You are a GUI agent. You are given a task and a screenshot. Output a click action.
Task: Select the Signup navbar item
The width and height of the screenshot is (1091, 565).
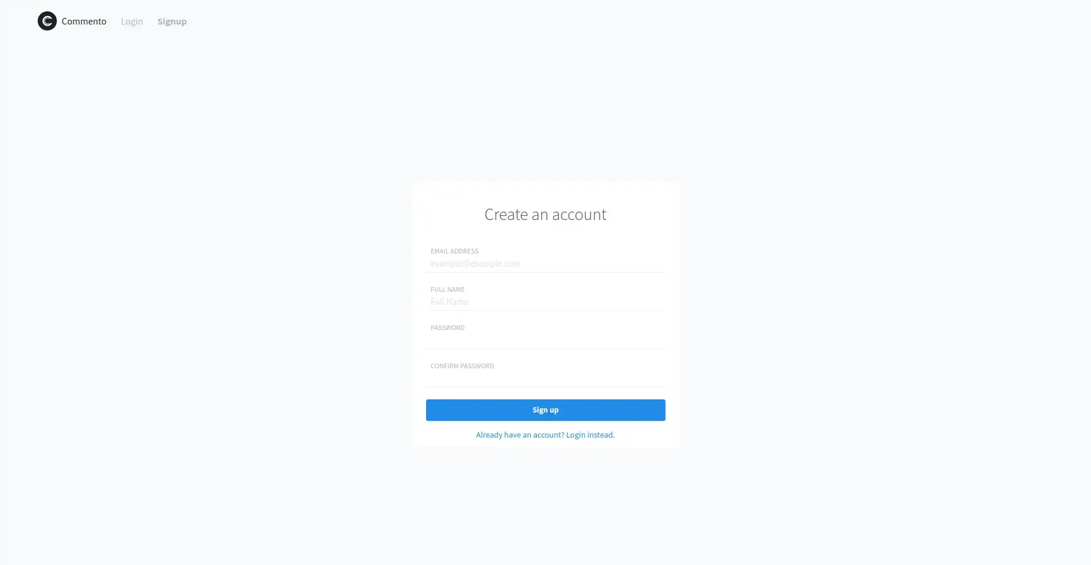click(x=172, y=22)
